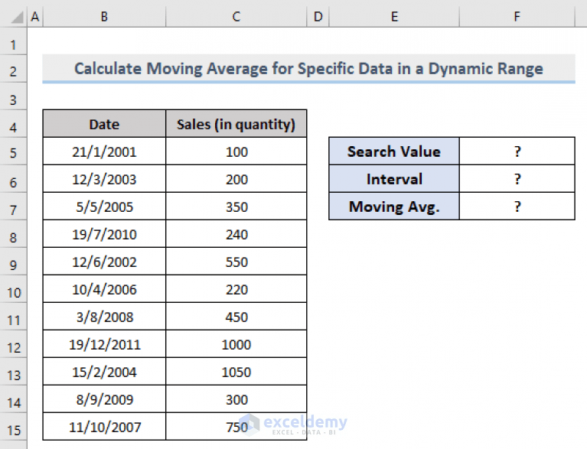587x449 pixels.
Task: Select sales value 750
Action: (236, 427)
